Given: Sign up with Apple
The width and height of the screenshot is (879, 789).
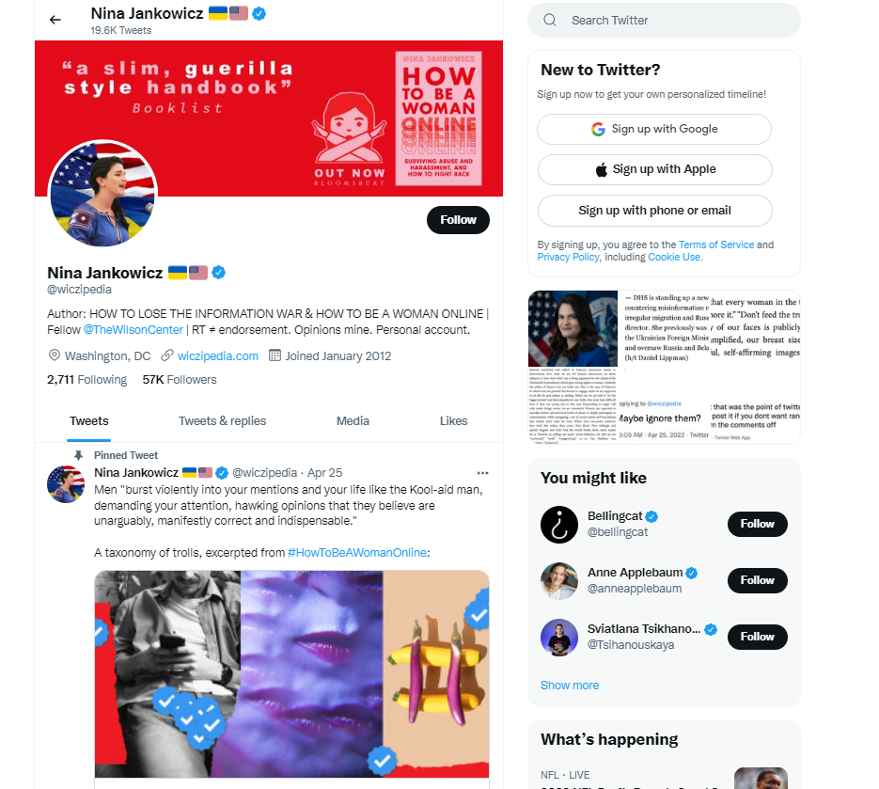Looking at the screenshot, I should point(654,169).
